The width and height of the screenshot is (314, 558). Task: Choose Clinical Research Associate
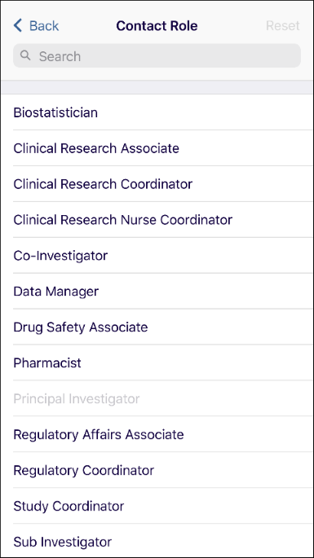(157, 148)
